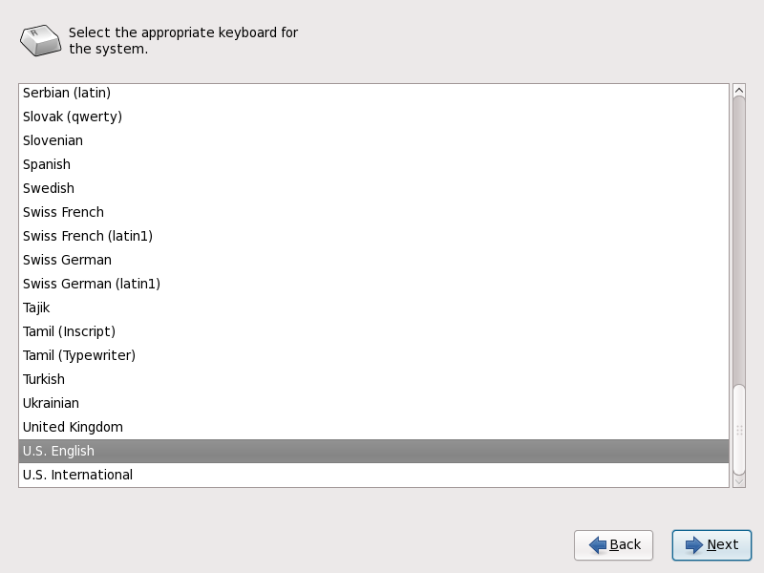The image size is (764, 573).
Task: Click the keyboard icon in the header
Action: pyautogui.click(x=41, y=40)
